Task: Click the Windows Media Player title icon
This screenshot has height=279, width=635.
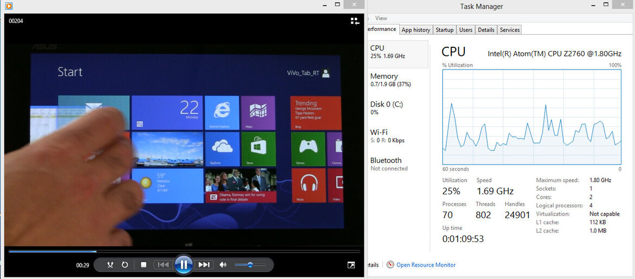Action: point(9,5)
